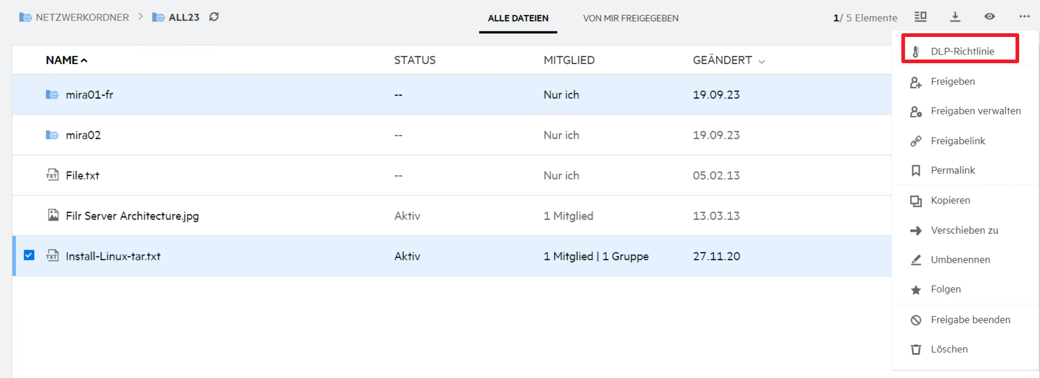Select the ALLE DATEIEN tab
The image size is (1040, 378).
[x=518, y=18]
